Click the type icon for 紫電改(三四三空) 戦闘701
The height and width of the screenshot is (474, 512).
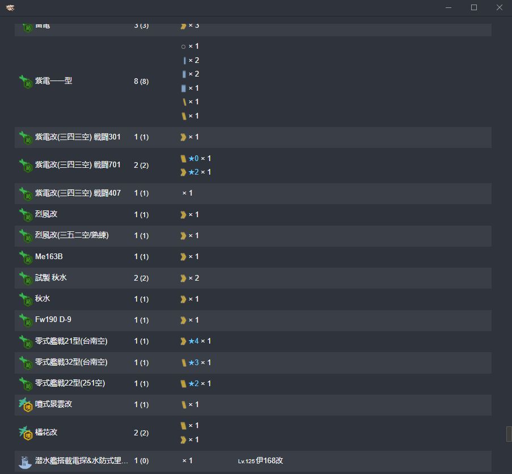(x=26, y=165)
